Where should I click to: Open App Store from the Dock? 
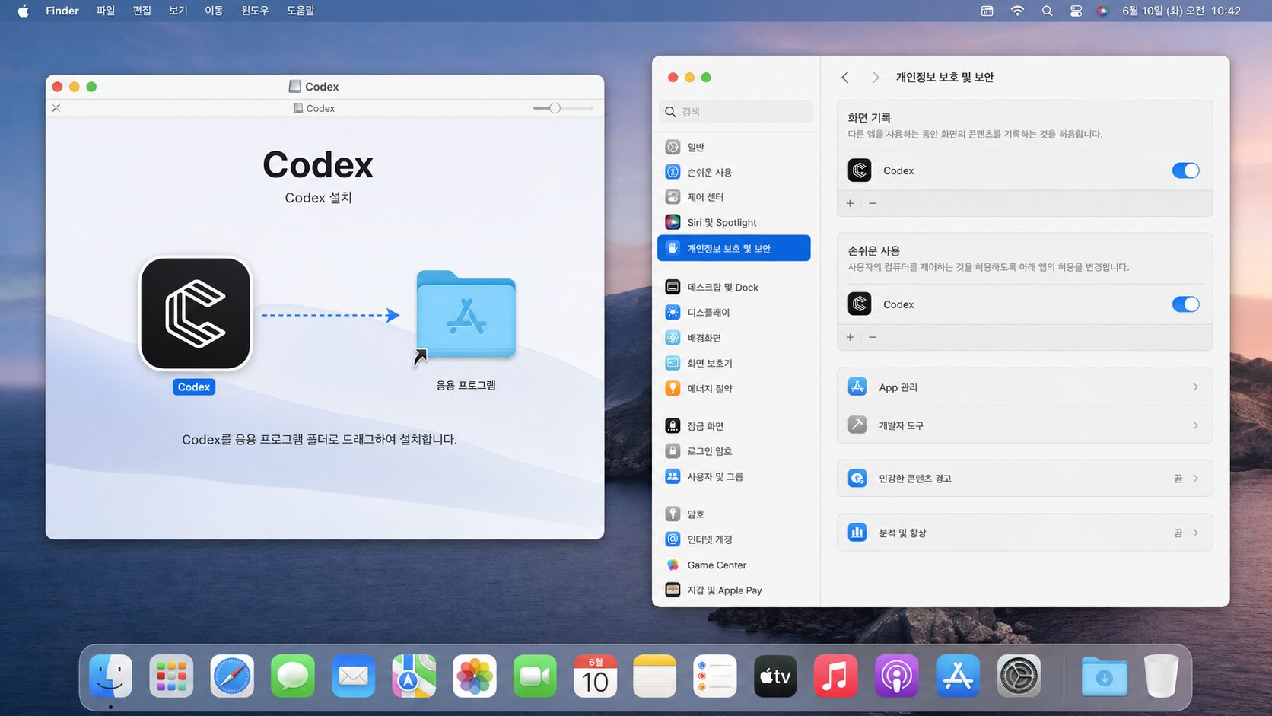(958, 676)
